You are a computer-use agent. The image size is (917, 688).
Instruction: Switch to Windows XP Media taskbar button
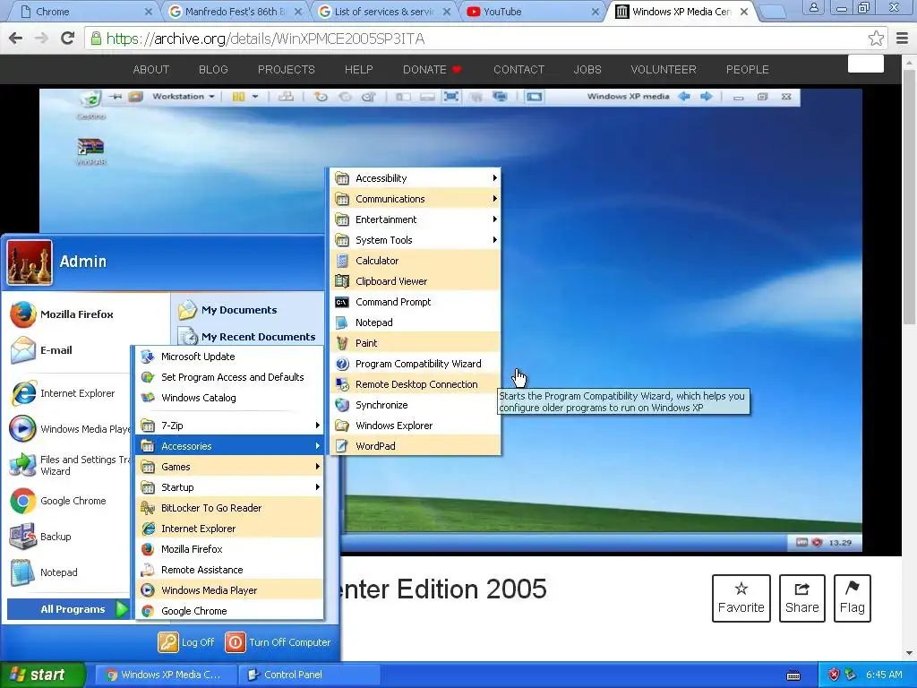click(x=166, y=675)
